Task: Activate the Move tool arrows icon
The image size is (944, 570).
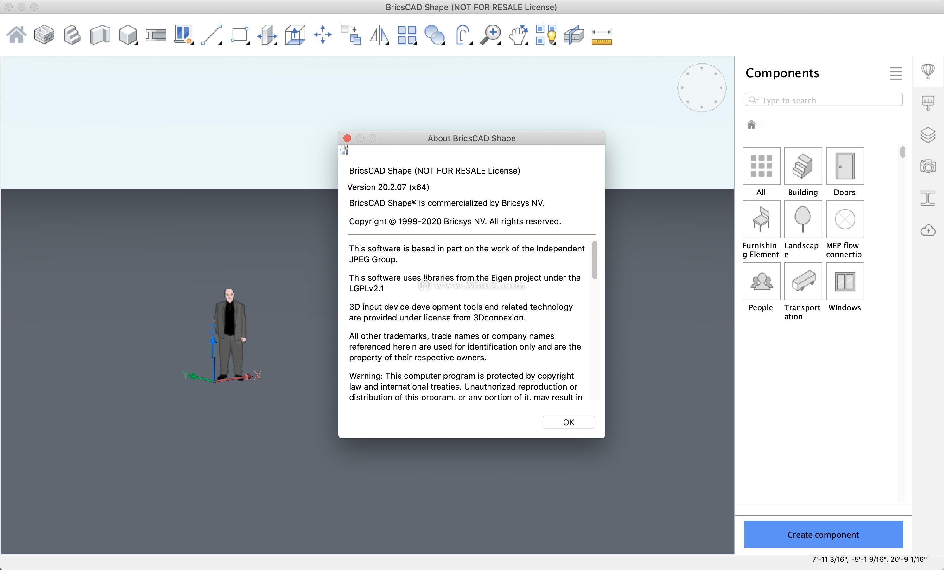Action: coord(322,35)
